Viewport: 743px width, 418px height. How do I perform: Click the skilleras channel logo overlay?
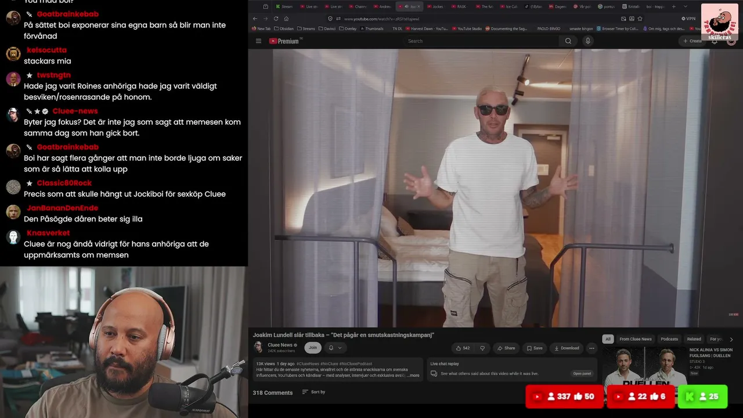(x=720, y=23)
